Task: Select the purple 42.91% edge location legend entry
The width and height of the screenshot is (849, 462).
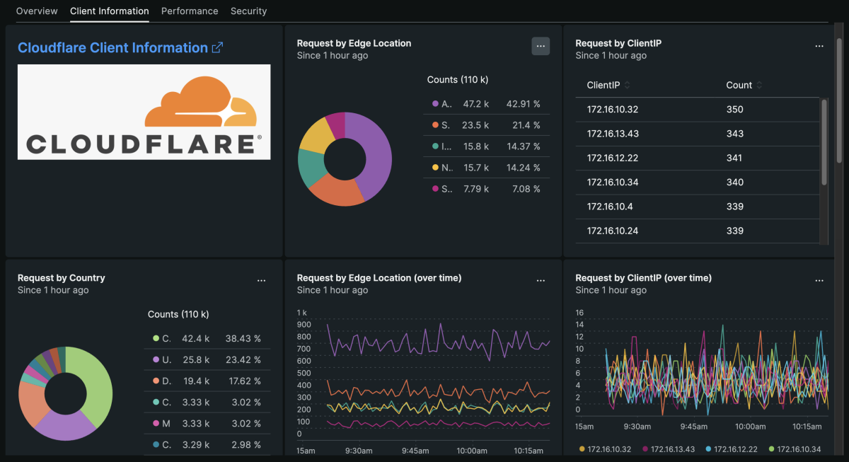Action: click(x=487, y=104)
